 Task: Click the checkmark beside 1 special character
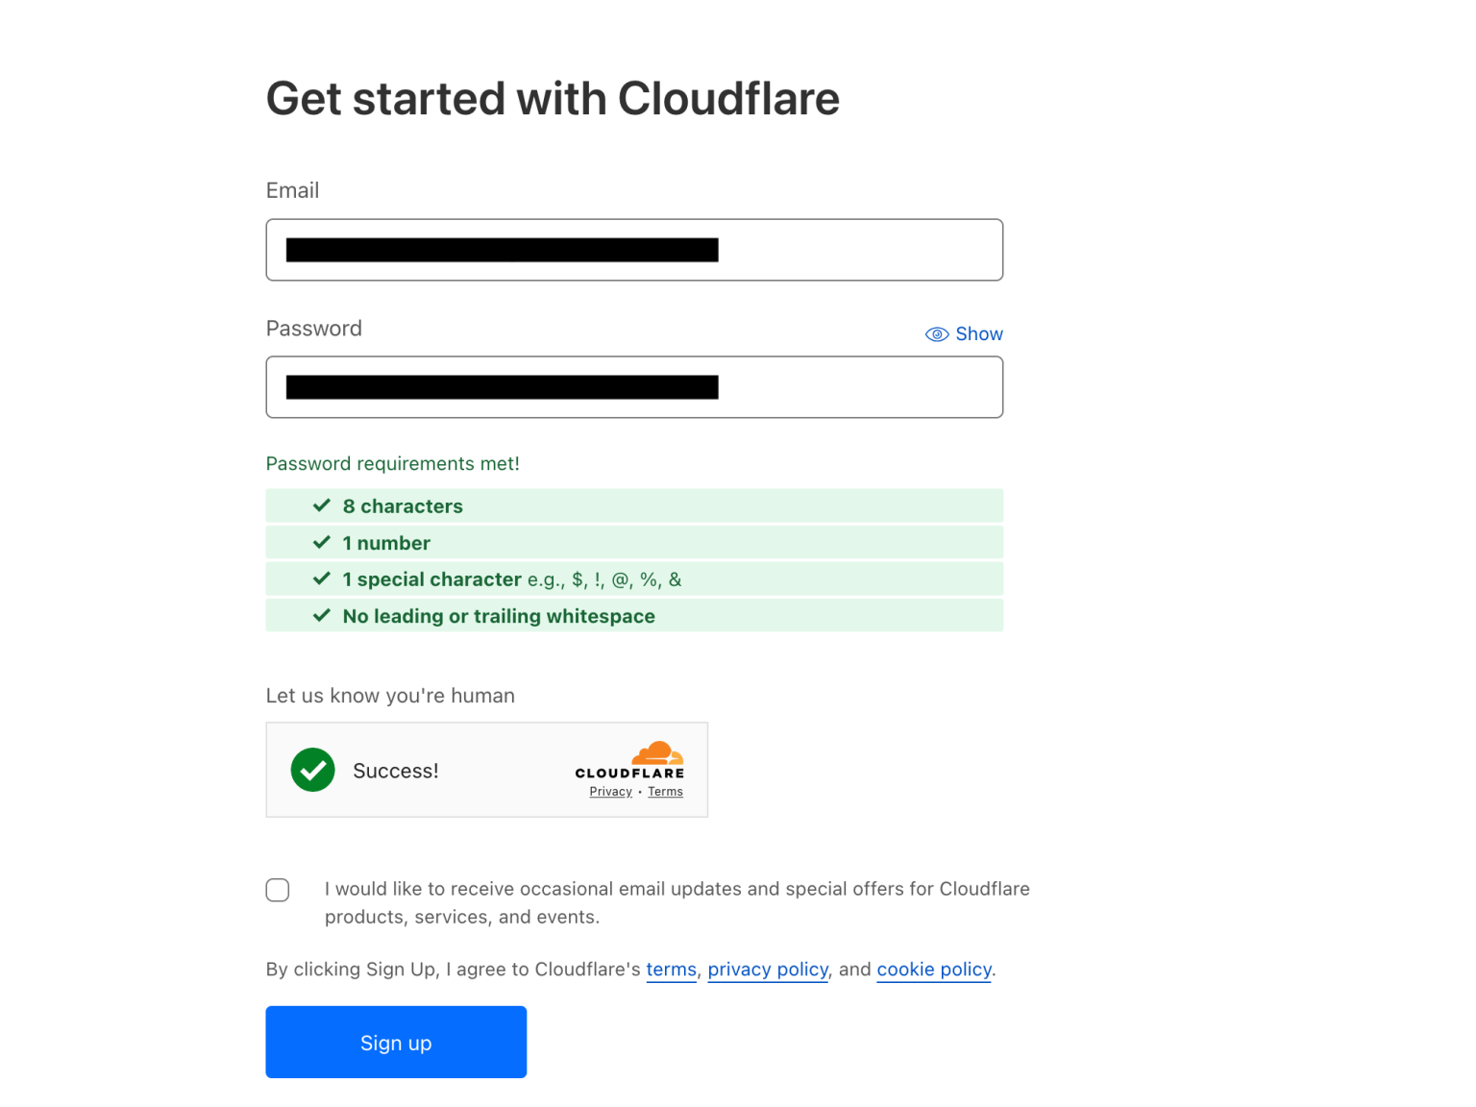pos(321,578)
